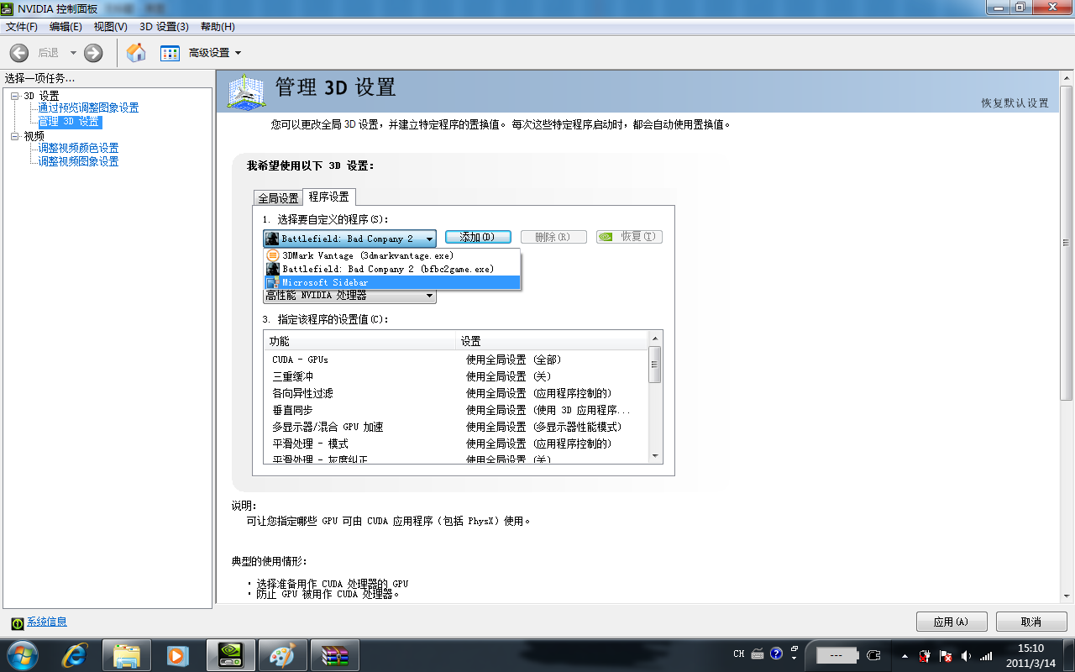Open the 视图(V) menu
Image resolution: width=1075 pixels, height=672 pixels.
coord(111,27)
